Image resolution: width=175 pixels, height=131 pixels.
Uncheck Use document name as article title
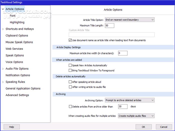(70, 40)
